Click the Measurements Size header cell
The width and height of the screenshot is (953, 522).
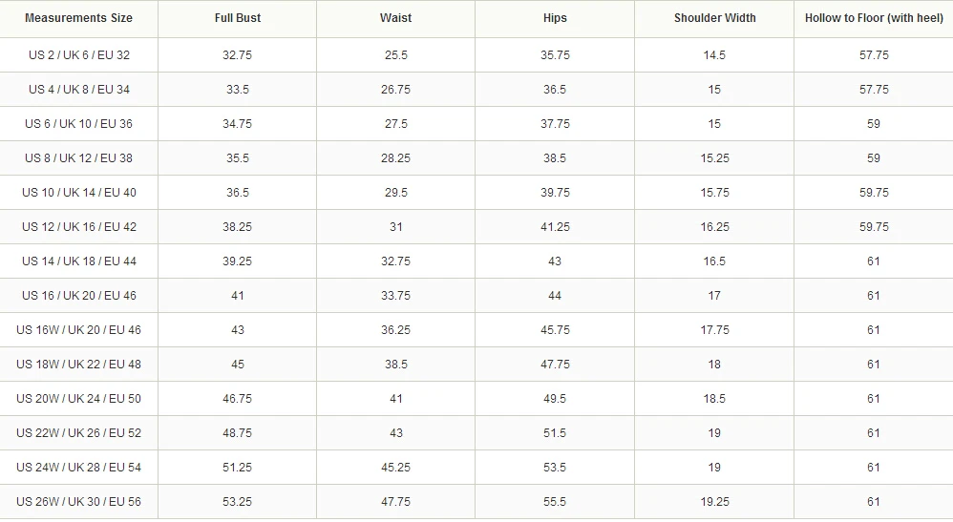point(79,18)
